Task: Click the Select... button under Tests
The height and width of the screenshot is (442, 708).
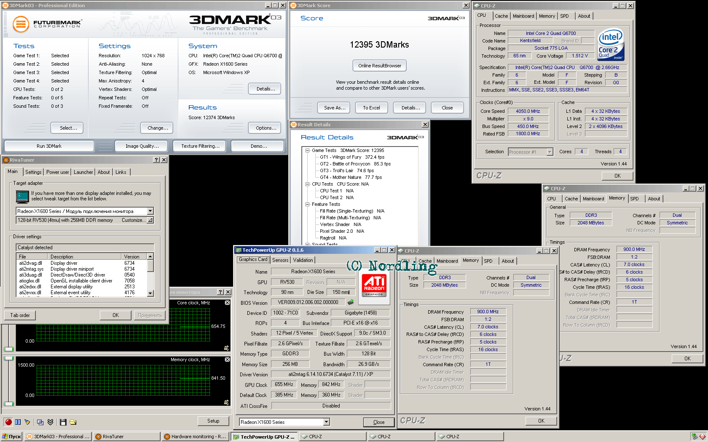Action: pyautogui.click(x=68, y=128)
